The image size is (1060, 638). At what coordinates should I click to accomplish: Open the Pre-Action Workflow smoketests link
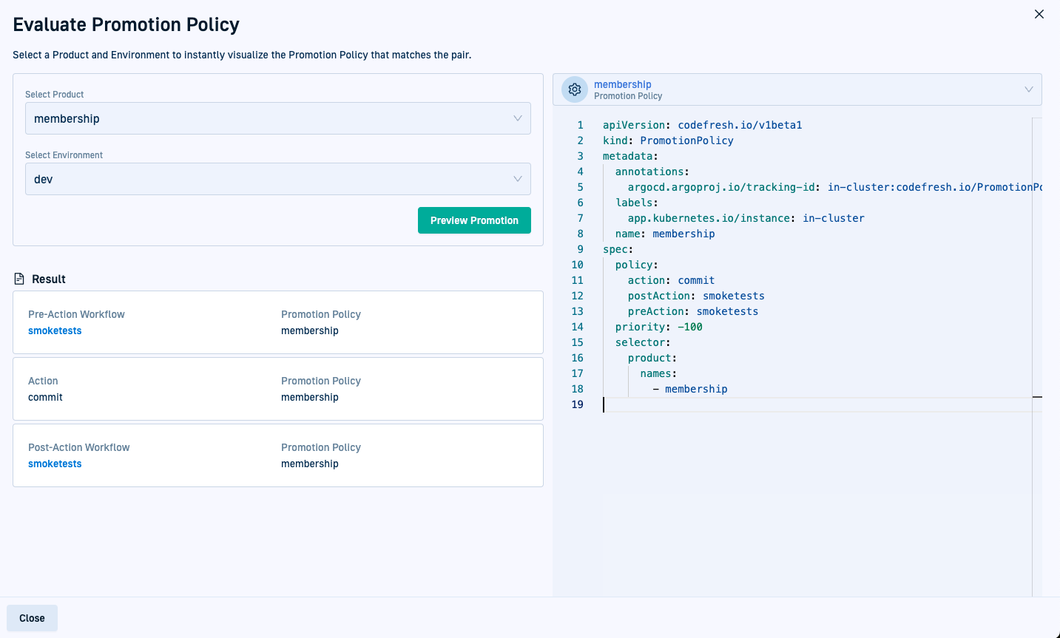[x=55, y=330]
